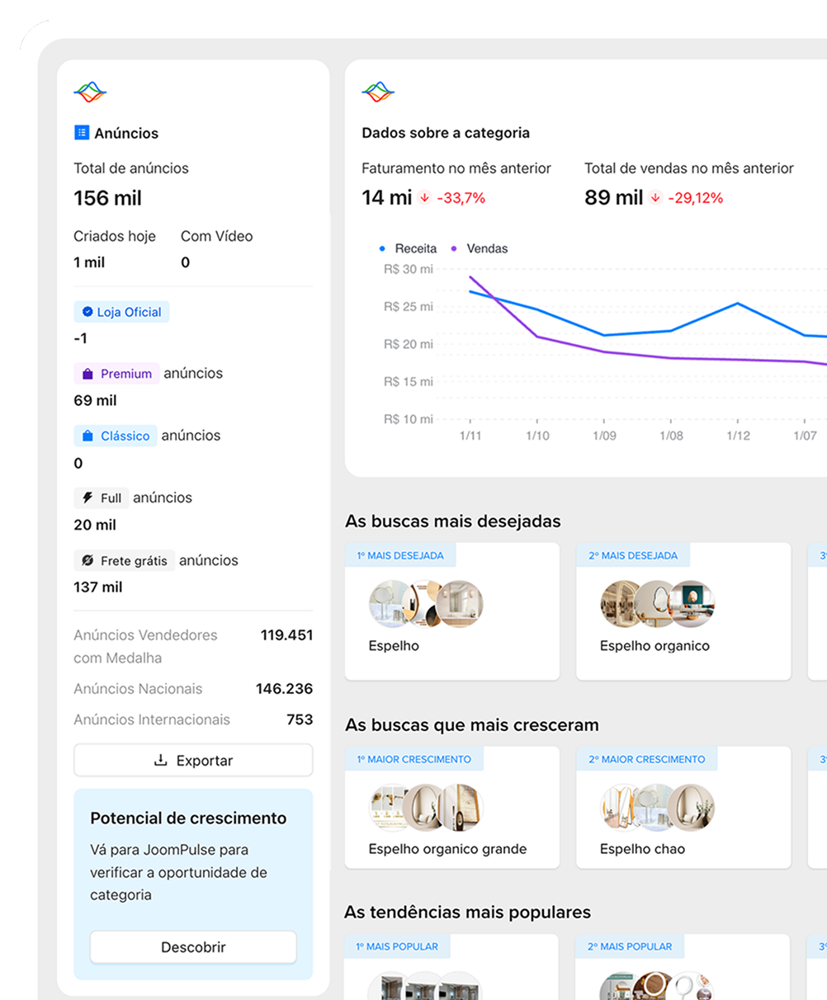The width and height of the screenshot is (827, 1000).
Task: Toggle the Vendas series in chart legend
Action: 480,248
